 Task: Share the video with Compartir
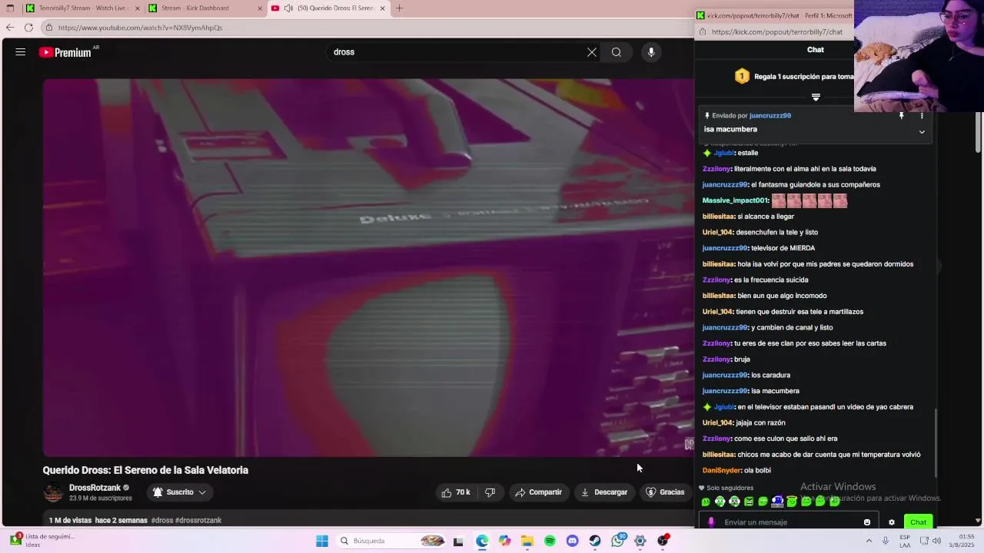tap(538, 492)
